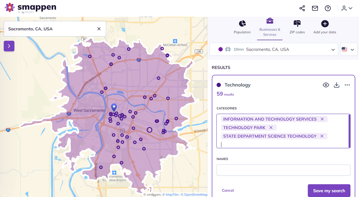
Task: Click the help question mark icon
Action: coord(328,8)
